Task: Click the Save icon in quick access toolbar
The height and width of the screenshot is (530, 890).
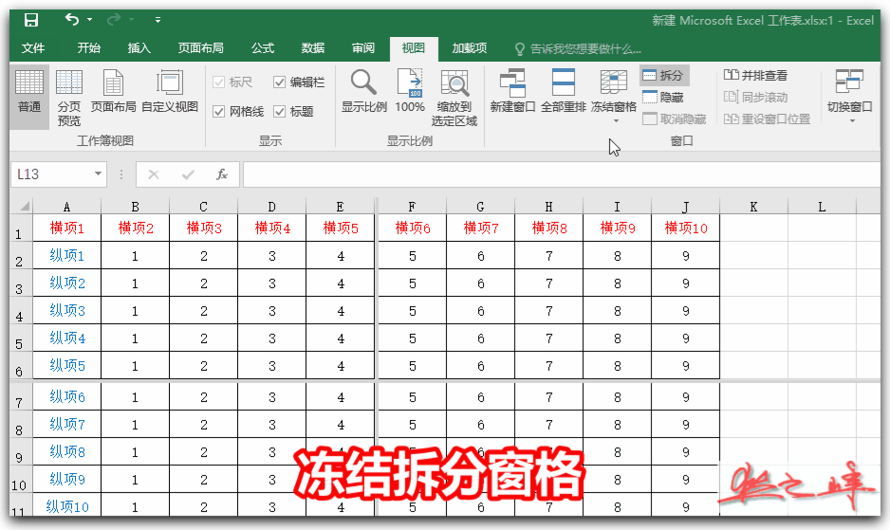Action: [31, 20]
